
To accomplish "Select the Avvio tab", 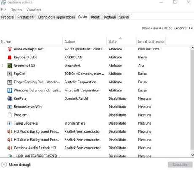I will click(x=83, y=16).
